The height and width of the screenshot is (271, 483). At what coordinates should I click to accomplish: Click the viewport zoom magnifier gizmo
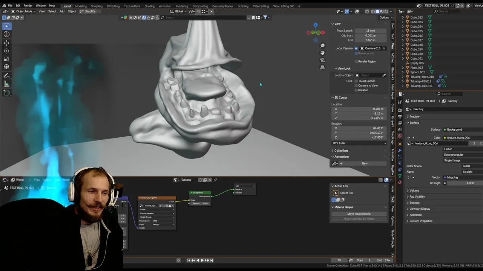tap(322, 46)
